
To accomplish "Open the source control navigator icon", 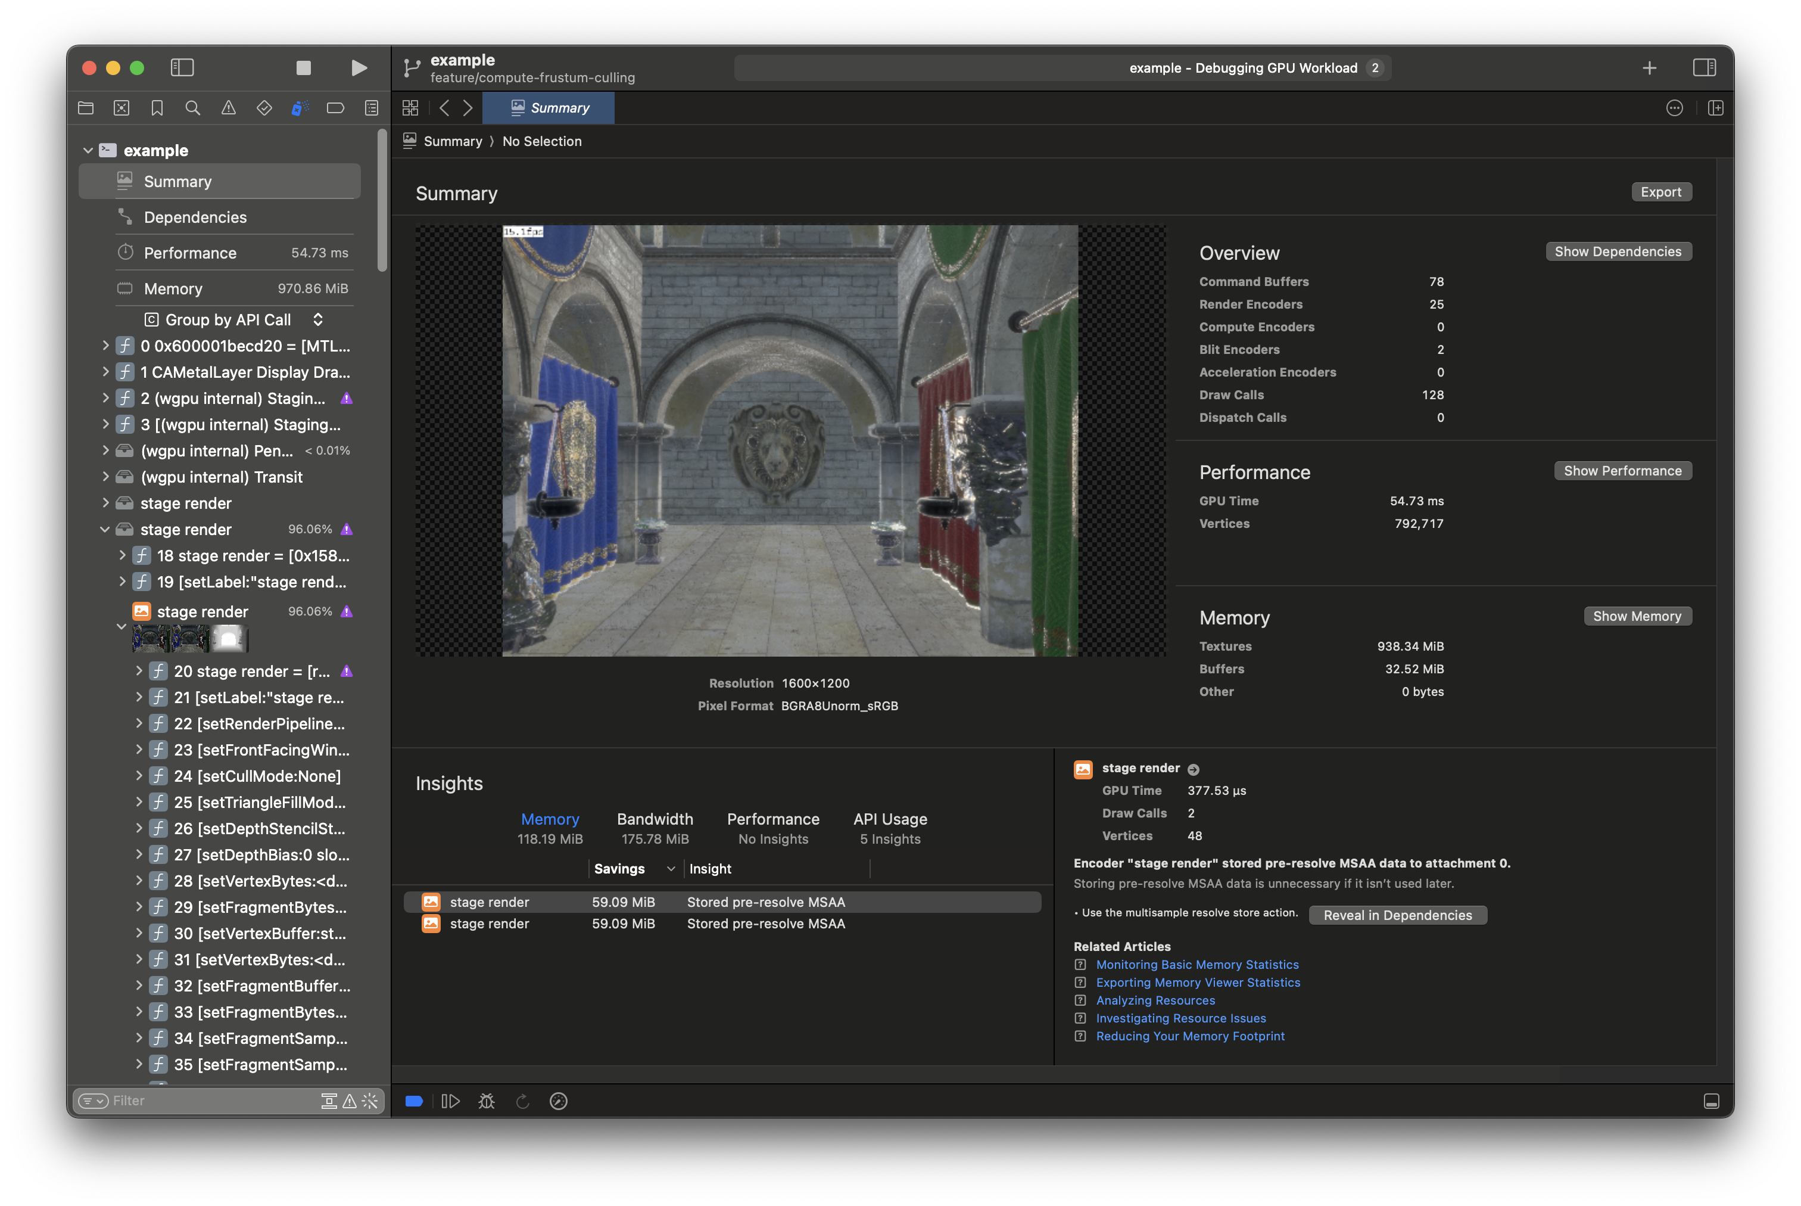I will pyautogui.click(x=121, y=108).
